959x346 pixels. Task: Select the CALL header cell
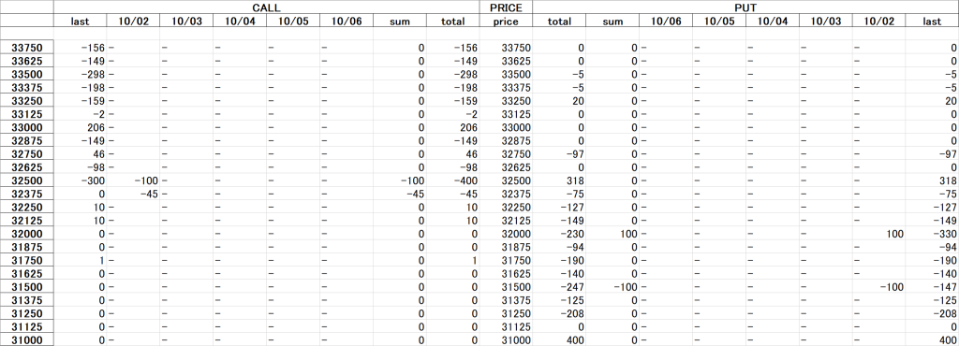266,7
